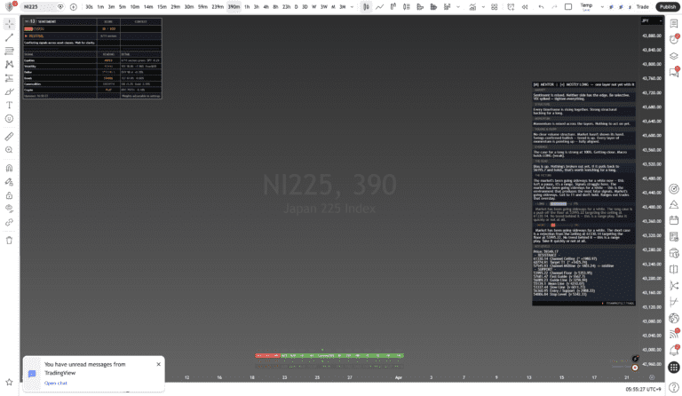Open the chart patterns tool group
The width and height of the screenshot is (682, 396).
click(9, 64)
